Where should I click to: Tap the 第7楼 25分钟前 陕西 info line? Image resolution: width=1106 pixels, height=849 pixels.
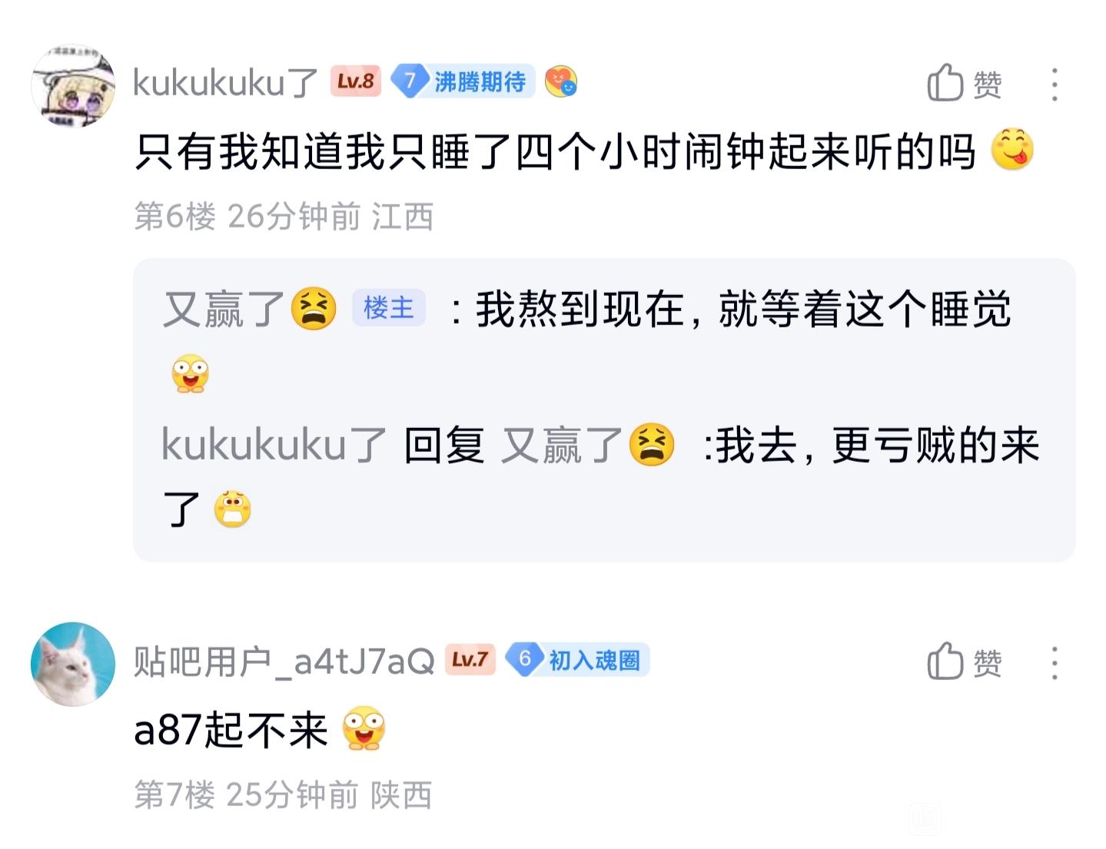[x=282, y=794]
